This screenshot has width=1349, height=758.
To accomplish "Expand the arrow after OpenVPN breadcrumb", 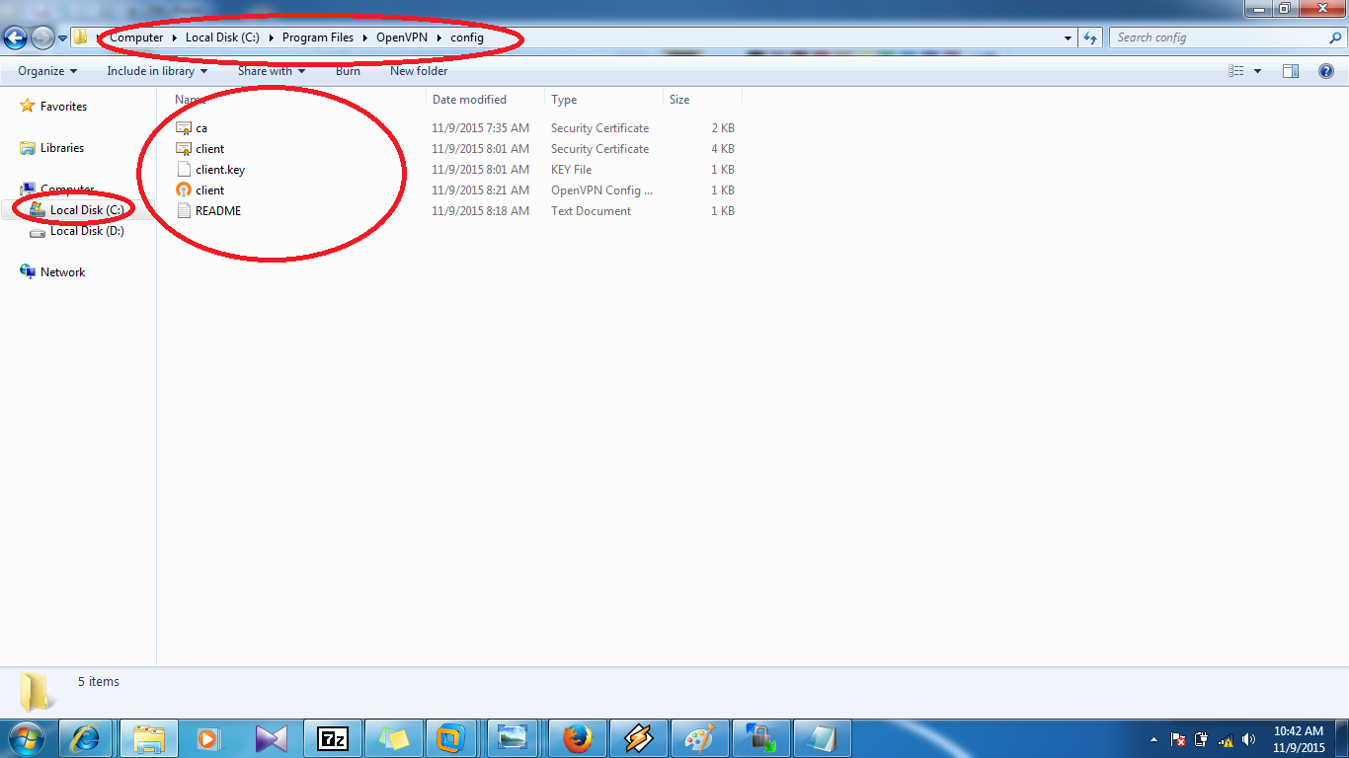I will click(441, 38).
